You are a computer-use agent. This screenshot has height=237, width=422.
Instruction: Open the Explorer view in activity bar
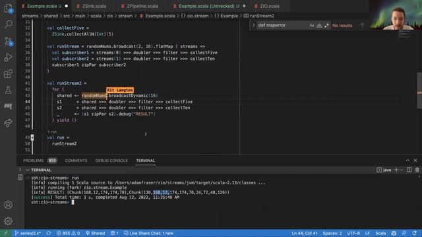pyautogui.click(x=8, y=9)
